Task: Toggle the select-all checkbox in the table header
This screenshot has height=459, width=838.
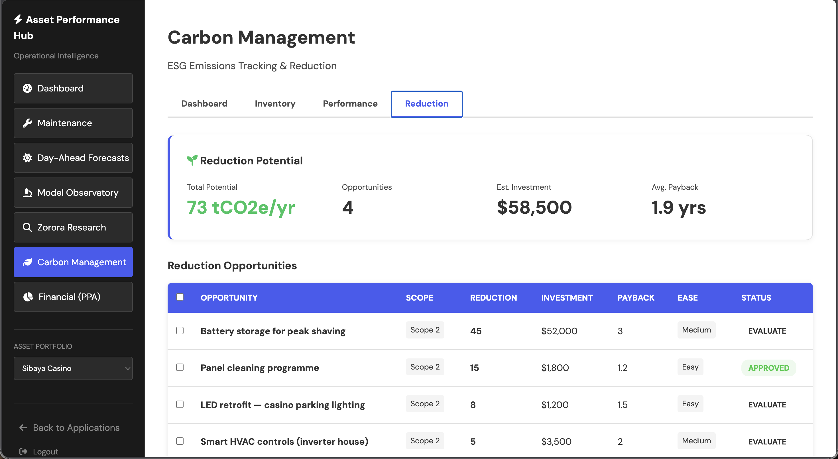Action: click(180, 297)
